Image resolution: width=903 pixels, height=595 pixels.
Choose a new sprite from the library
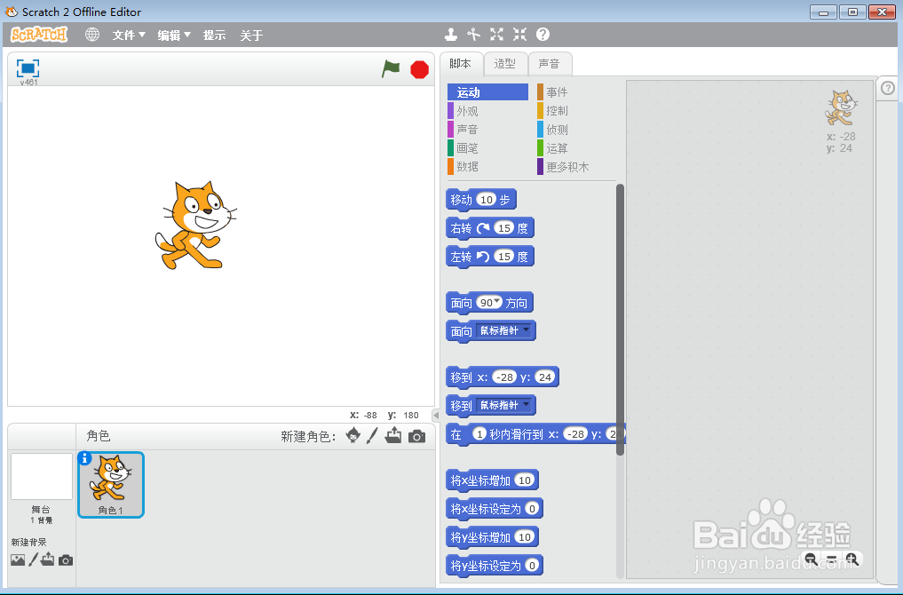(353, 437)
